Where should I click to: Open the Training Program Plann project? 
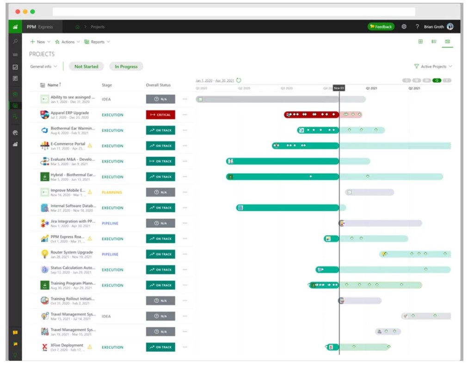tap(73, 283)
